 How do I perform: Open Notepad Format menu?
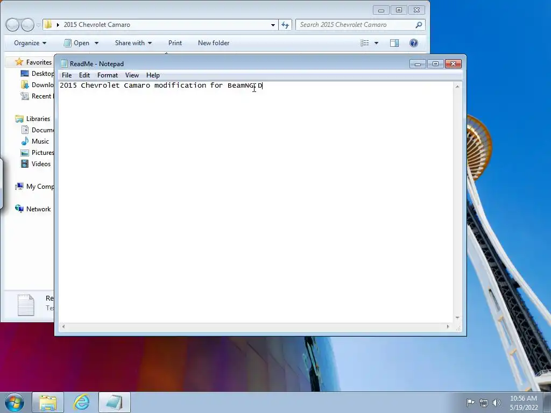pos(108,75)
